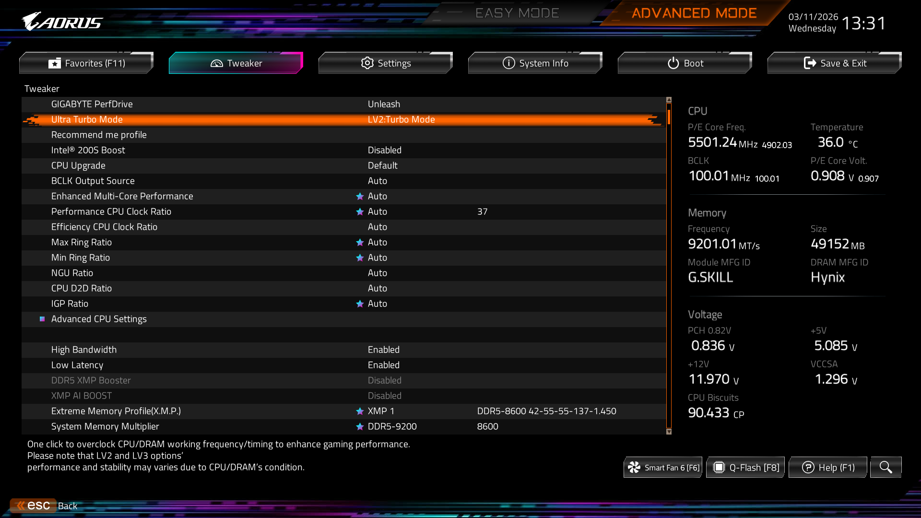
Task: Click the magnifier search icon
Action: click(886, 467)
